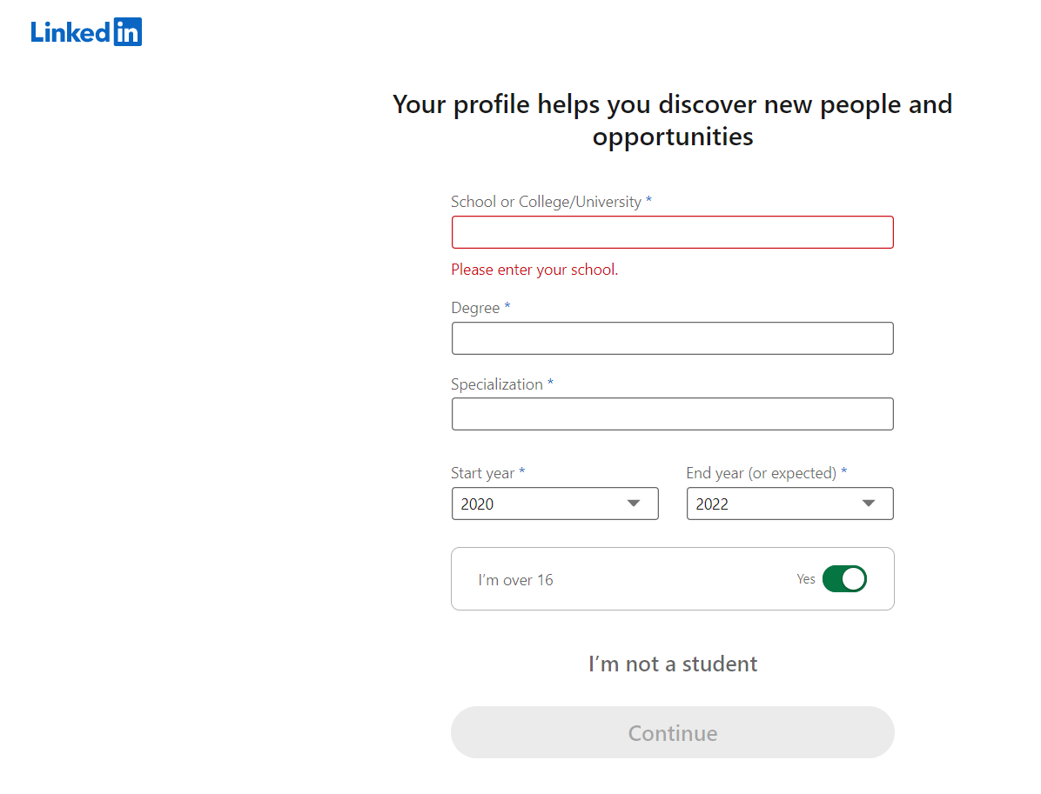This screenshot has height=794, width=1041.
Task: Click the 'Please enter your school.' error message
Action: point(534,270)
